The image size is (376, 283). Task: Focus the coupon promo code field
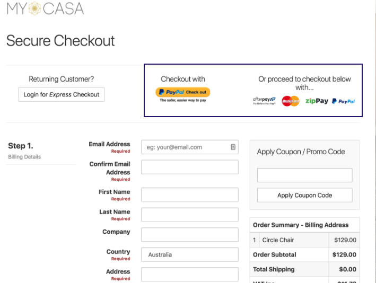304,175
